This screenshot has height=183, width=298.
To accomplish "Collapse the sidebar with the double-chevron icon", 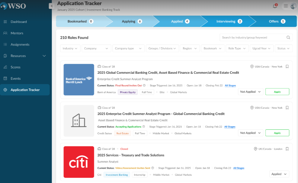I will [51, 6].
